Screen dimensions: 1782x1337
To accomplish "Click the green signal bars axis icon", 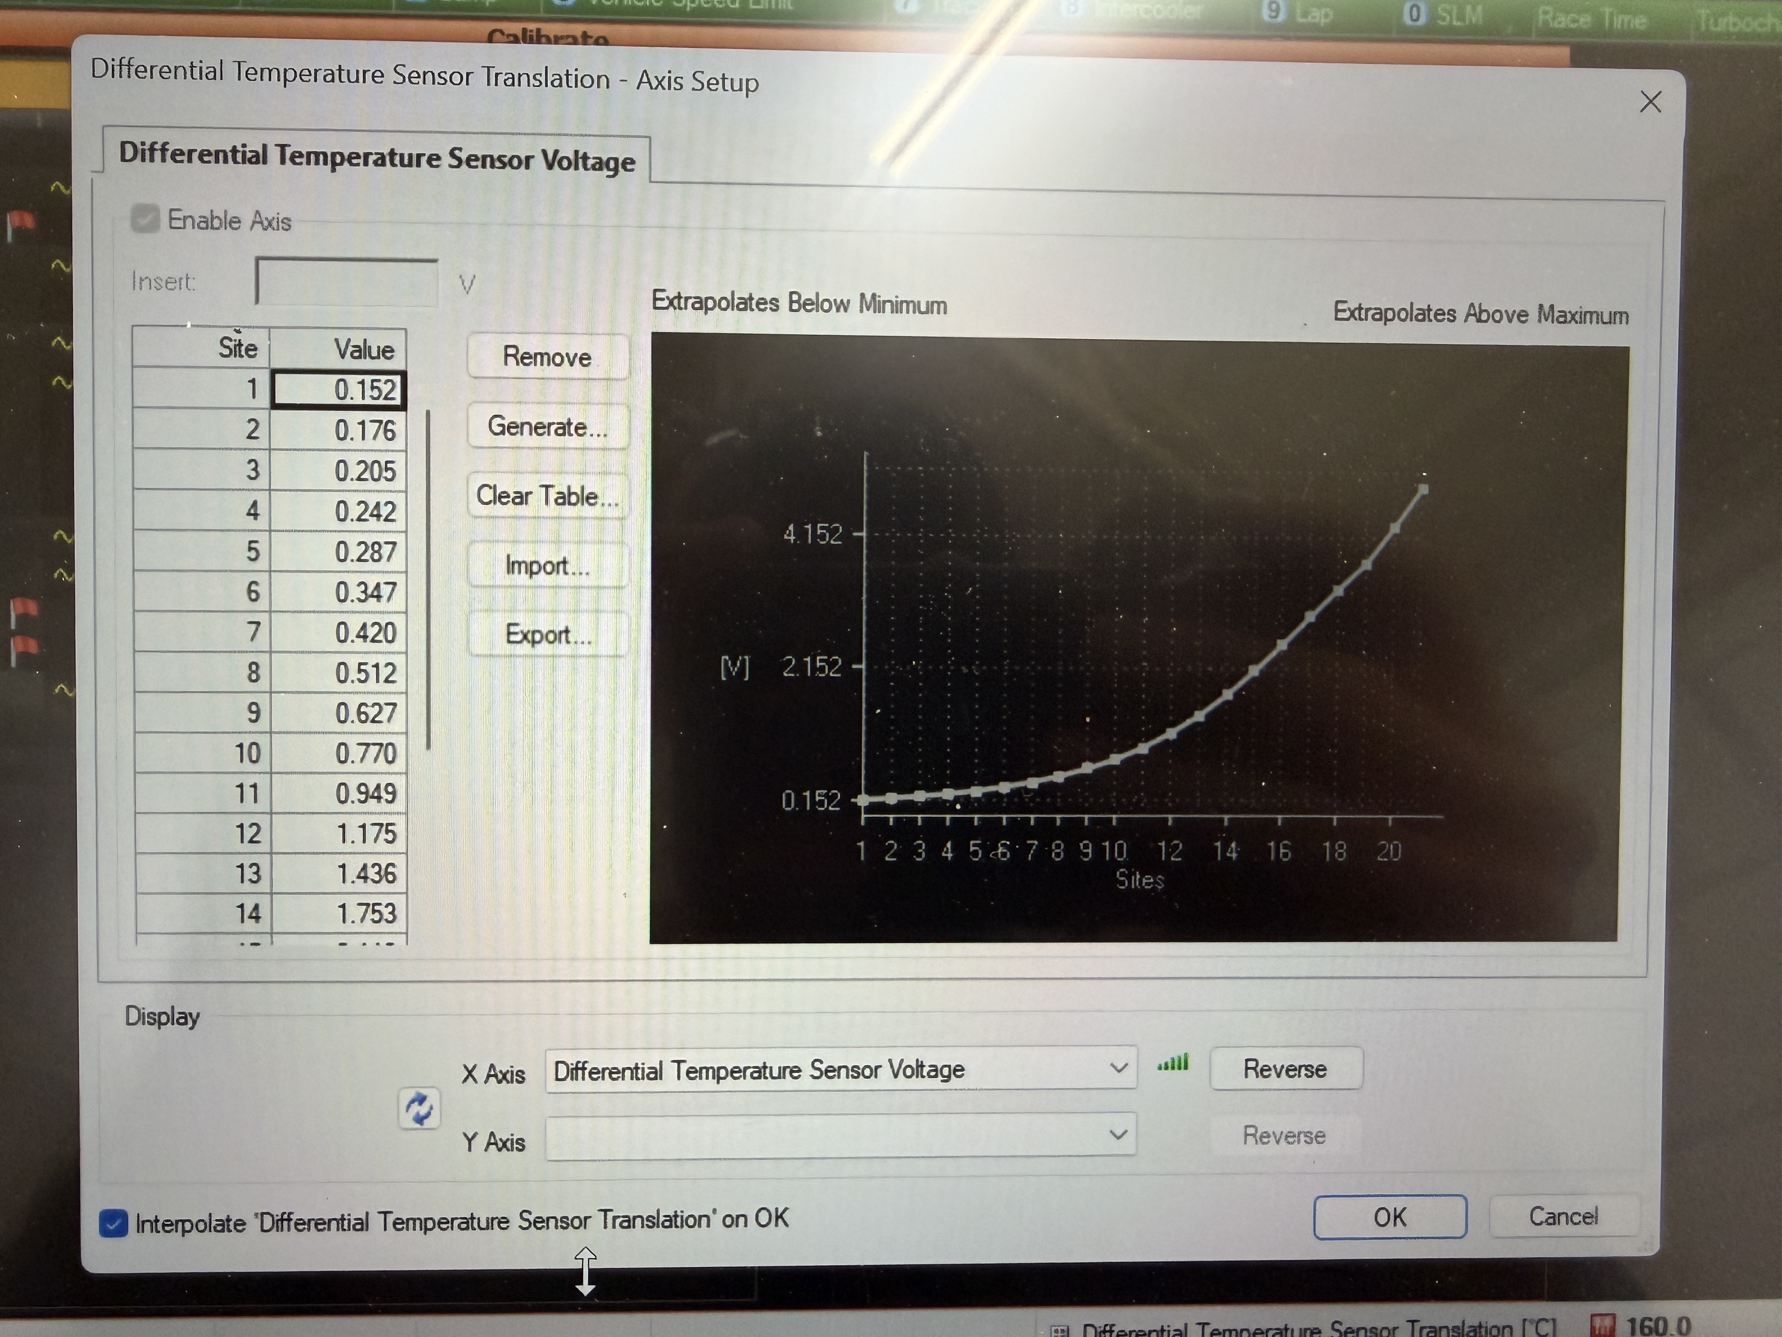I will coord(1172,1064).
